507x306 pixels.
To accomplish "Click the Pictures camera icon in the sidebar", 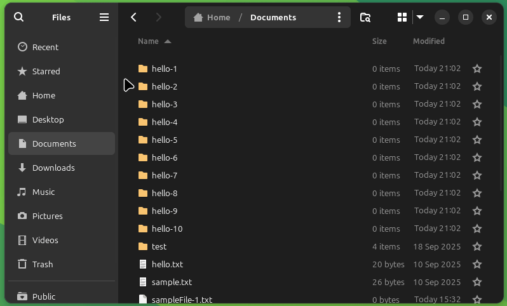I will (x=23, y=216).
